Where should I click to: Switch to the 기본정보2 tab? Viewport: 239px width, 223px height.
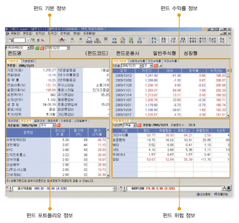click(28, 61)
